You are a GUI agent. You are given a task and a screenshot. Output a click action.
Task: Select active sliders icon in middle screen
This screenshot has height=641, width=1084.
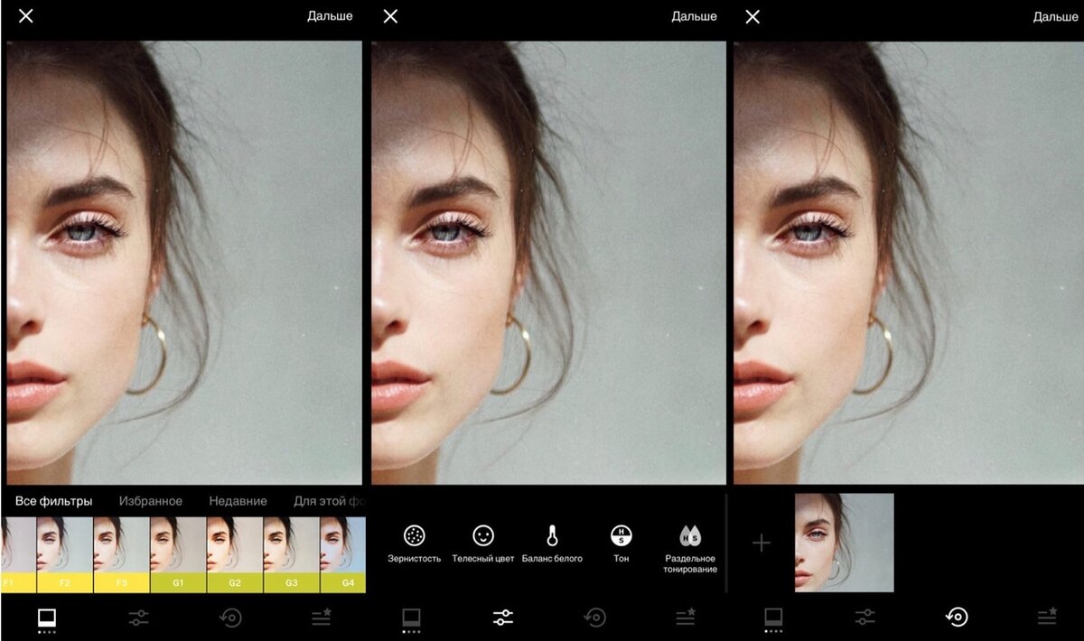[503, 618]
